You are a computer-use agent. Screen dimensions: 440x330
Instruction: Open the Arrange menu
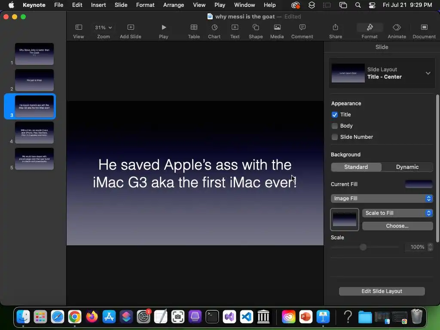[x=174, y=5]
